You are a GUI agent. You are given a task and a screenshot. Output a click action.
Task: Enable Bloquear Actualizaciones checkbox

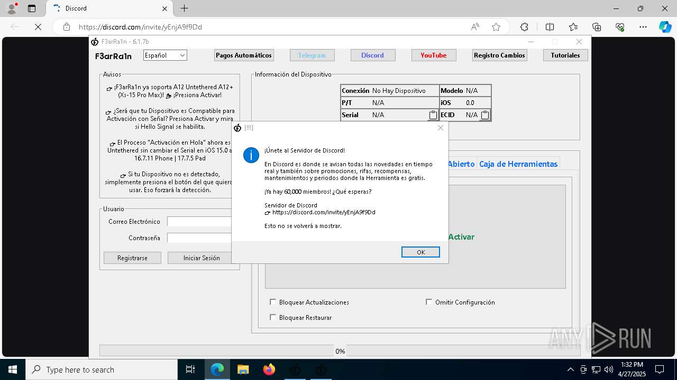(x=273, y=302)
